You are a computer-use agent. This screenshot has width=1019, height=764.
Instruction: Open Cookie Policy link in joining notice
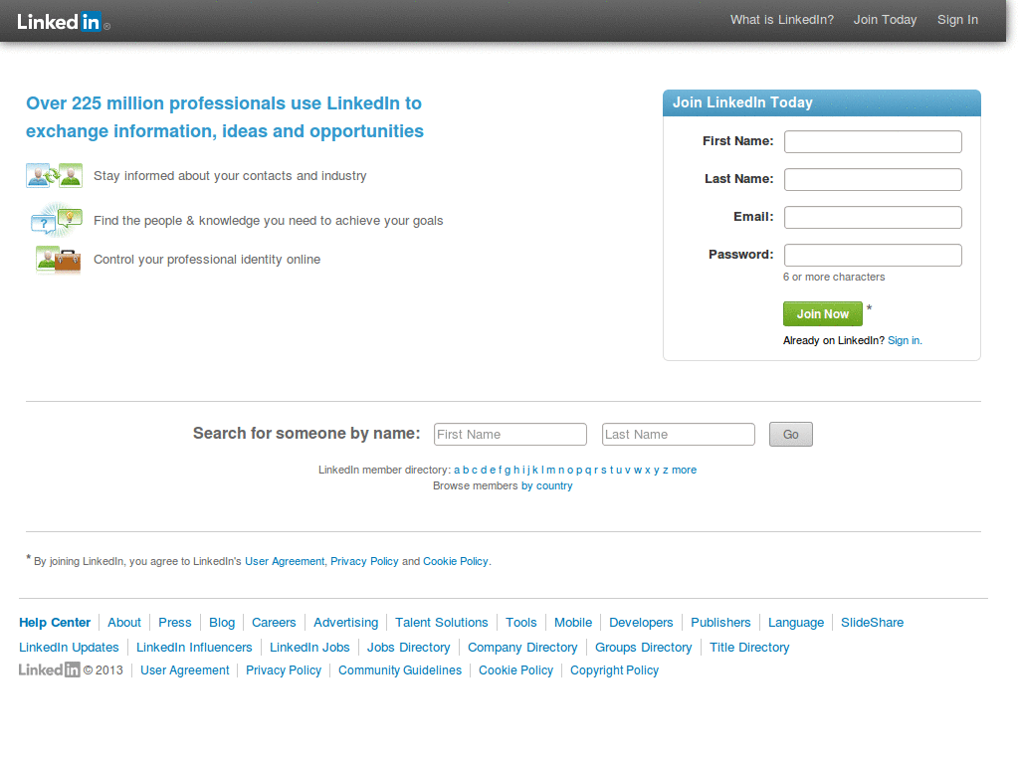pyautogui.click(x=456, y=561)
